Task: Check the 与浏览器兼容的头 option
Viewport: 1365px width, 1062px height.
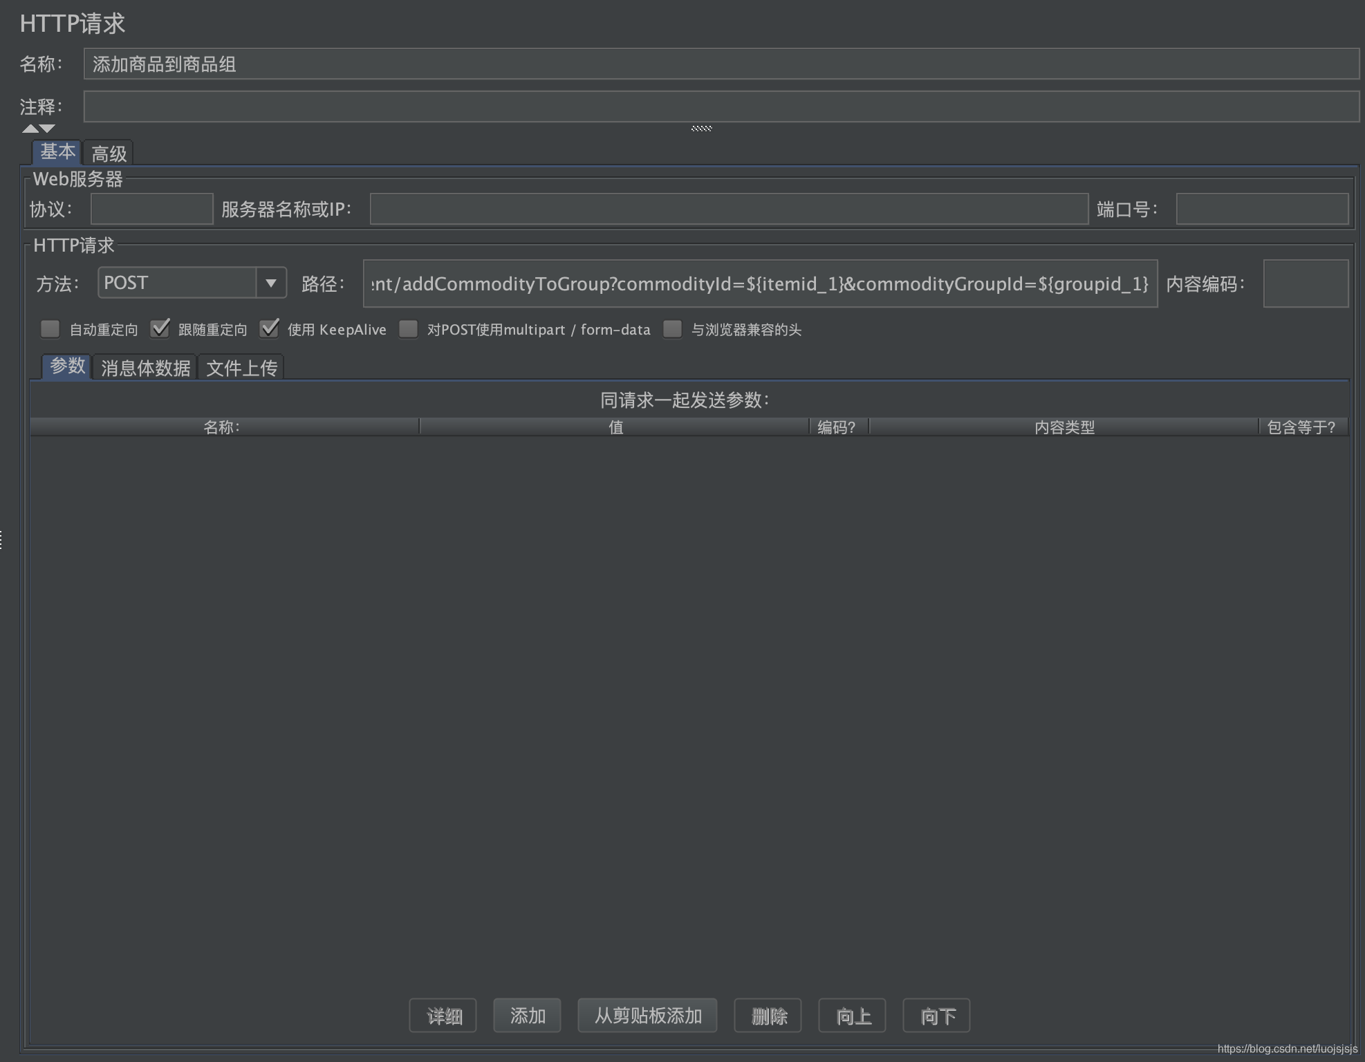Action: [672, 329]
